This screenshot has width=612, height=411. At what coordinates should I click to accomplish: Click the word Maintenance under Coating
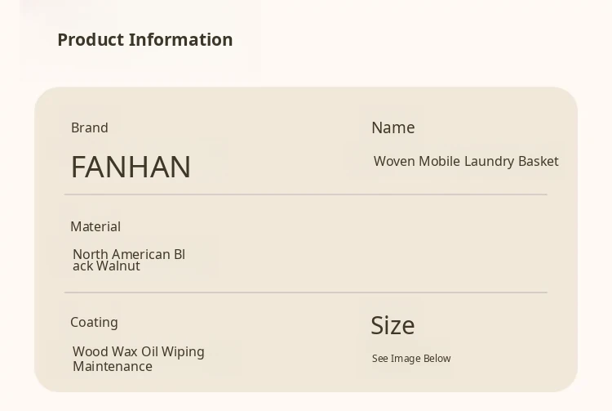(113, 366)
